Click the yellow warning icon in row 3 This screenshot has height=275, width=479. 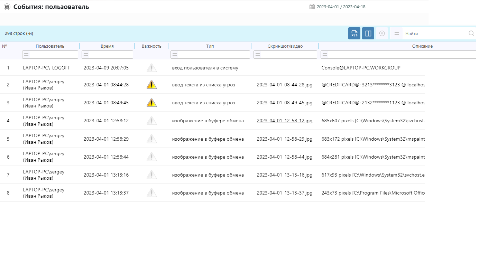(151, 103)
